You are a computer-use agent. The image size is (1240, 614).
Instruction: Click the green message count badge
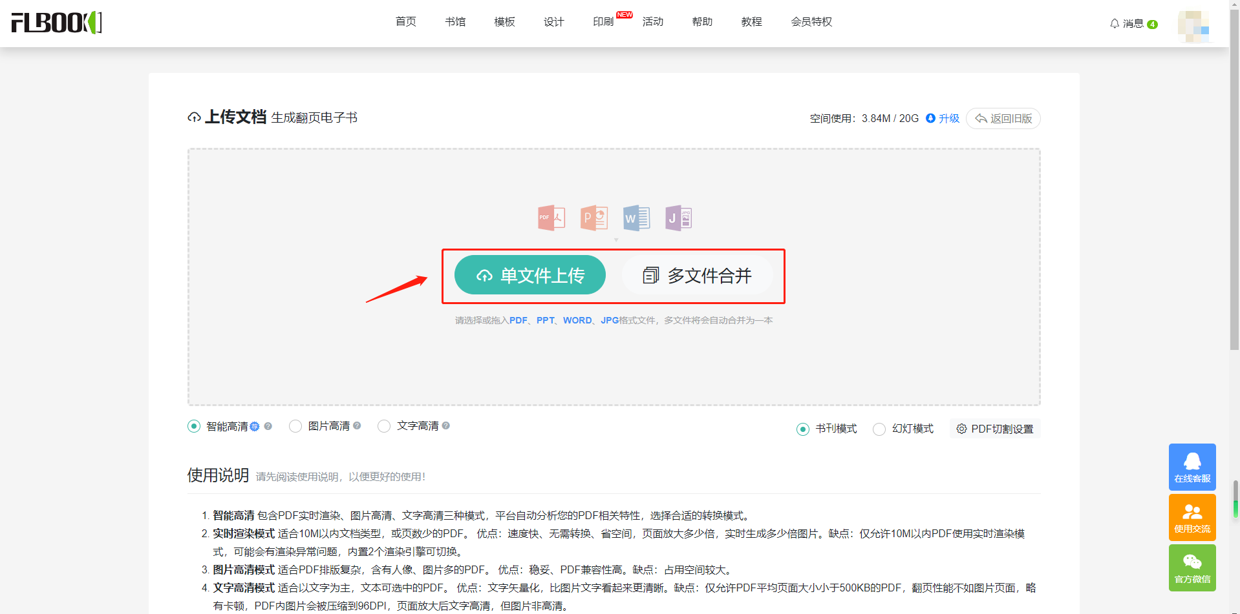tap(1152, 25)
